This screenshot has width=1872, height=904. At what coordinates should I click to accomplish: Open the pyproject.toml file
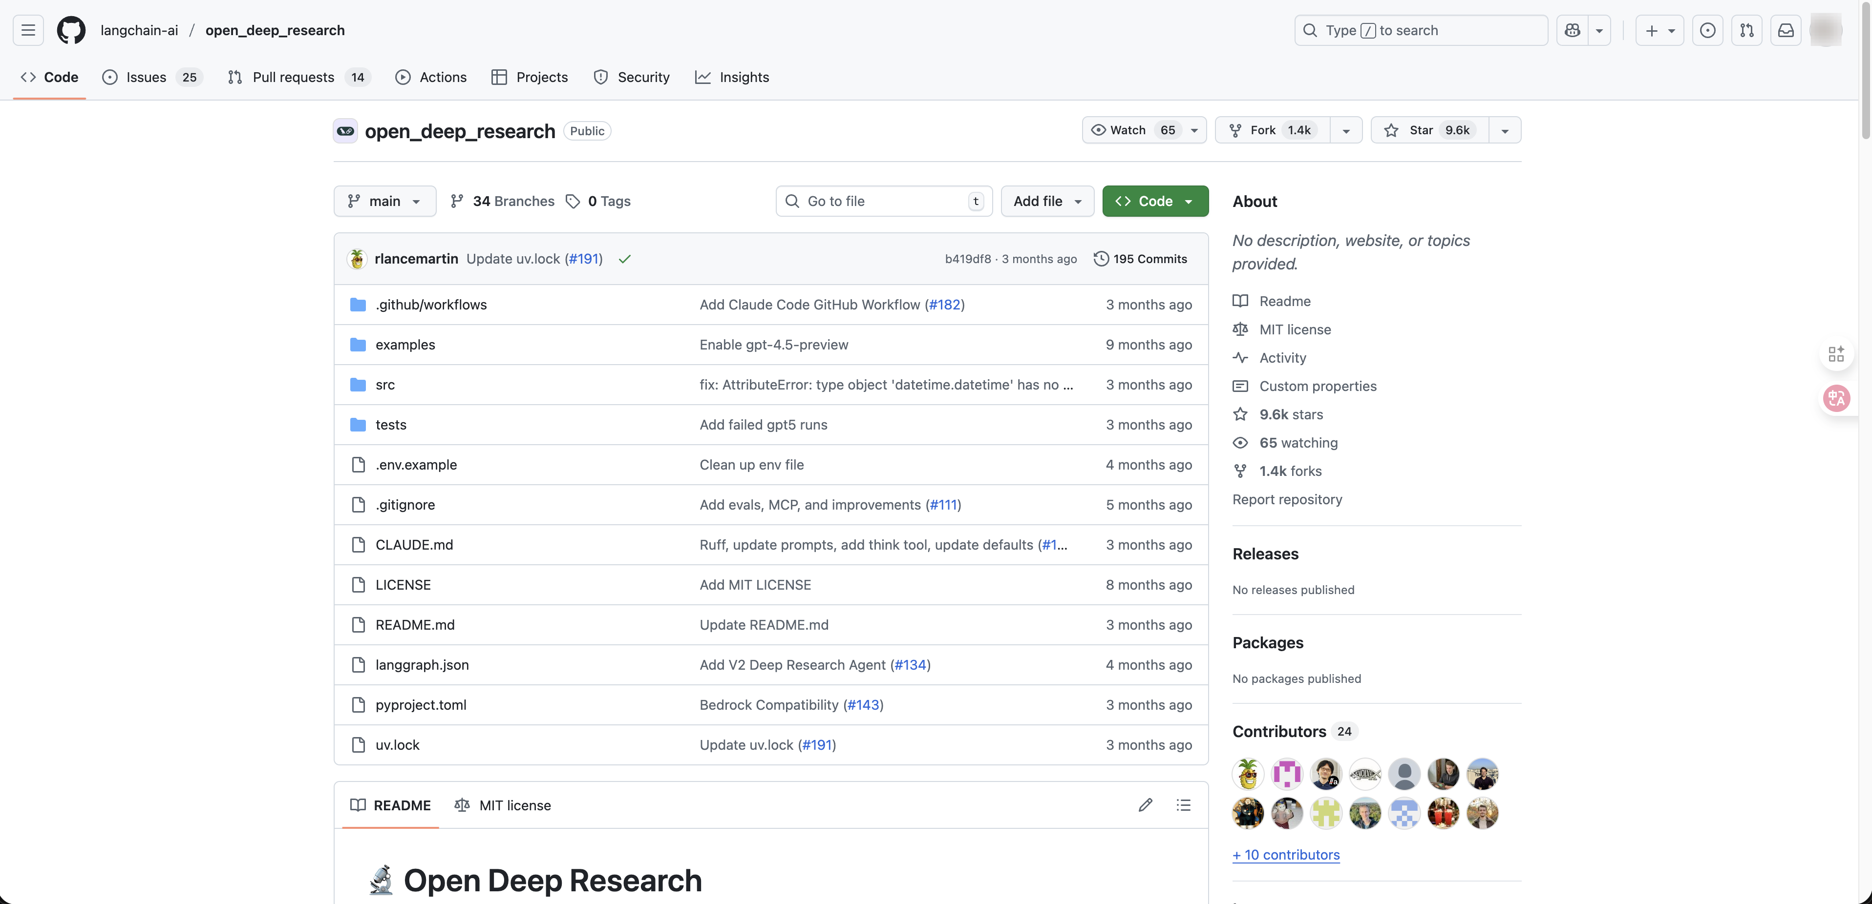[x=421, y=705]
